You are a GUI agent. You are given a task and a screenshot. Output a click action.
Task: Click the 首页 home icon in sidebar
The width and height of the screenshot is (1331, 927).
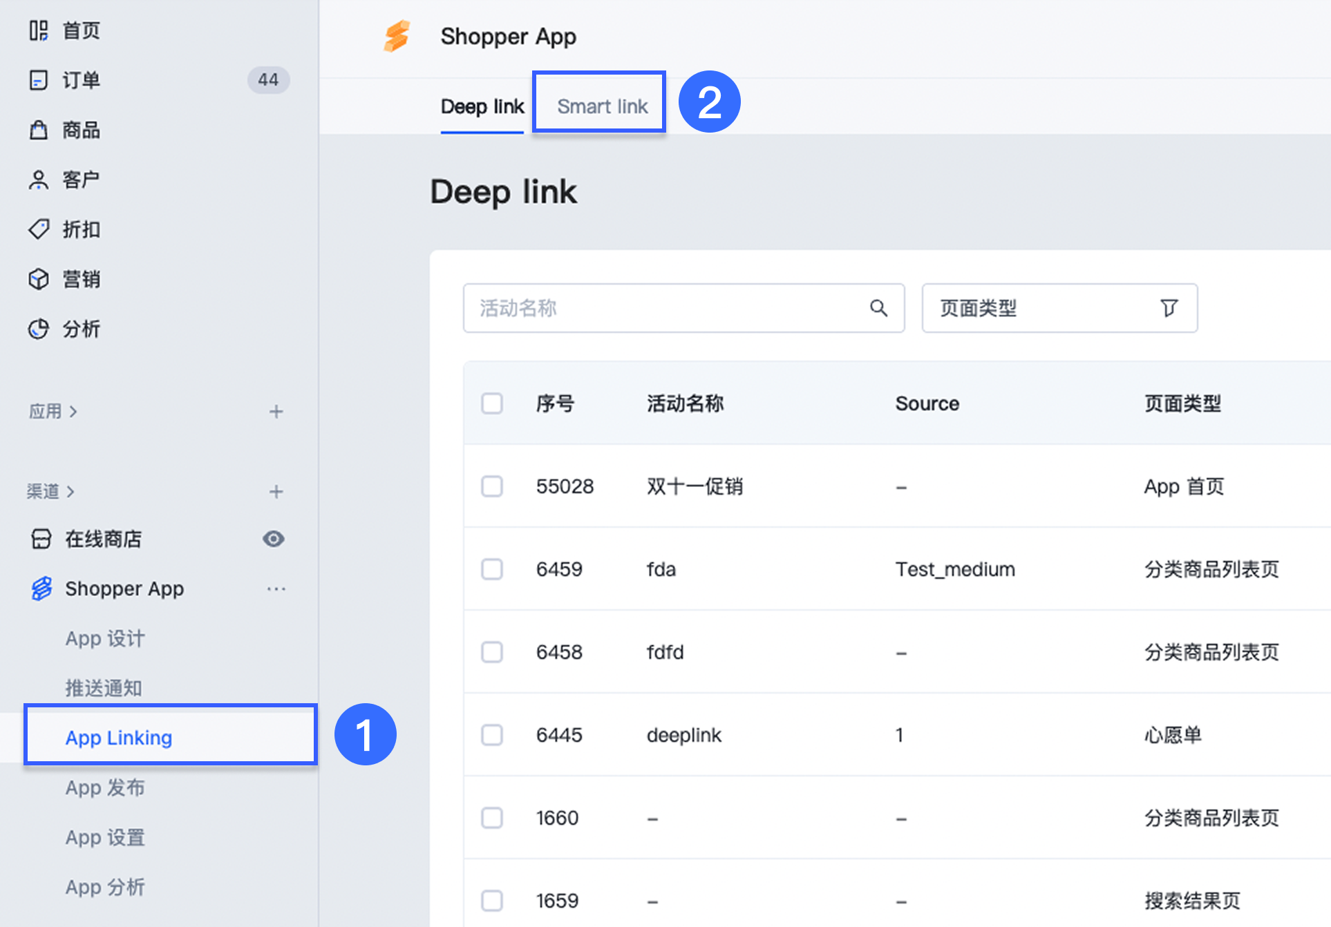tap(39, 30)
